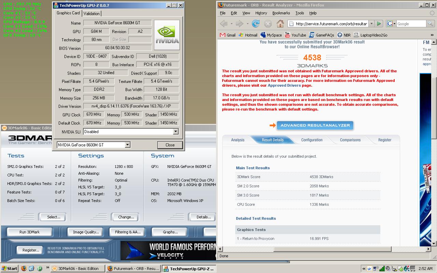Image resolution: width=437 pixels, height=273 pixels.
Task: Open the NVIDIA SLI dropdown in GPU-Z
Action: (175, 132)
